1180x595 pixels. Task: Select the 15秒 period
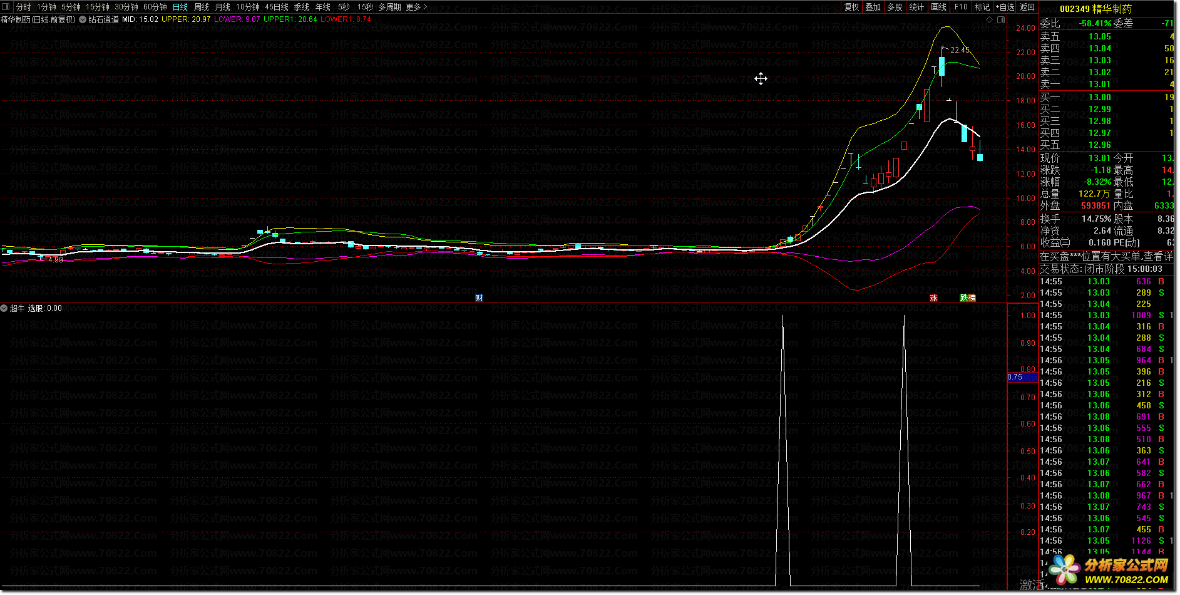[366, 7]
